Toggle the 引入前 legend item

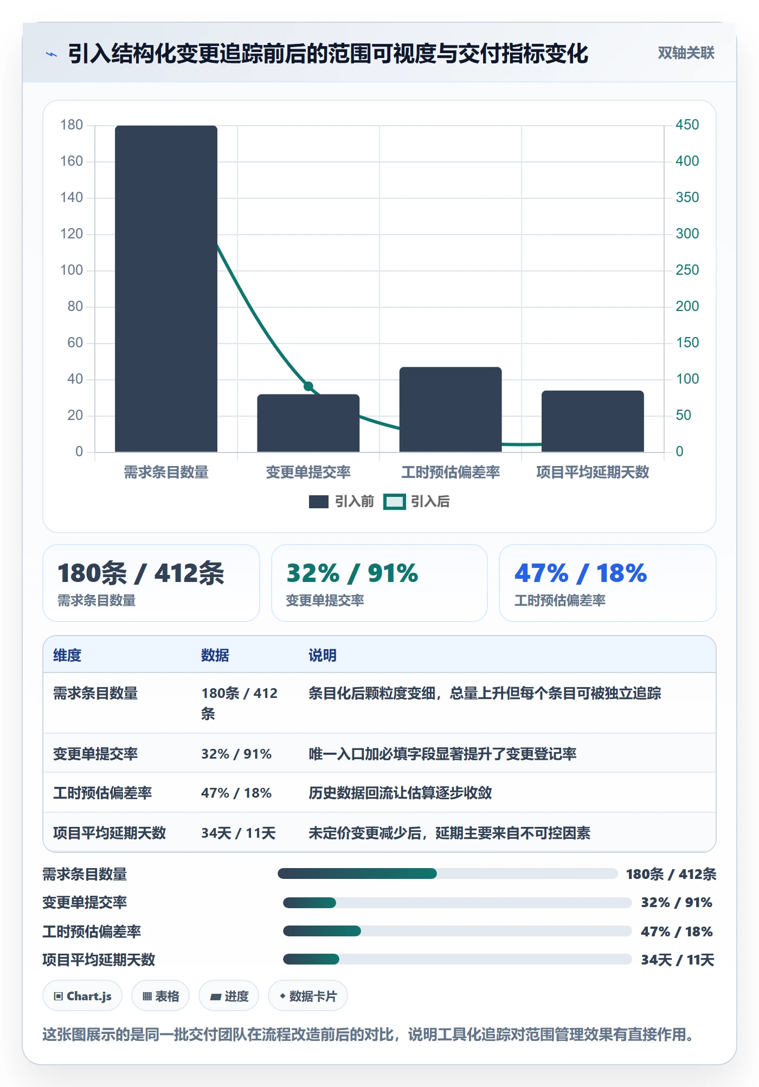(342, 502)
